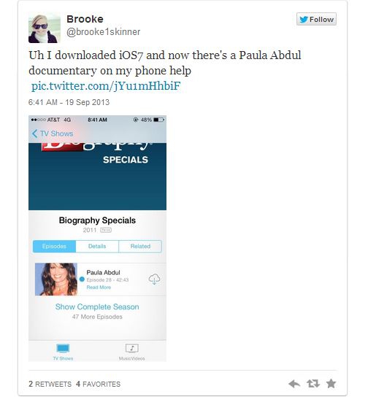View the 4 Favorites count

pyautogui.click(x=99, y=384)
